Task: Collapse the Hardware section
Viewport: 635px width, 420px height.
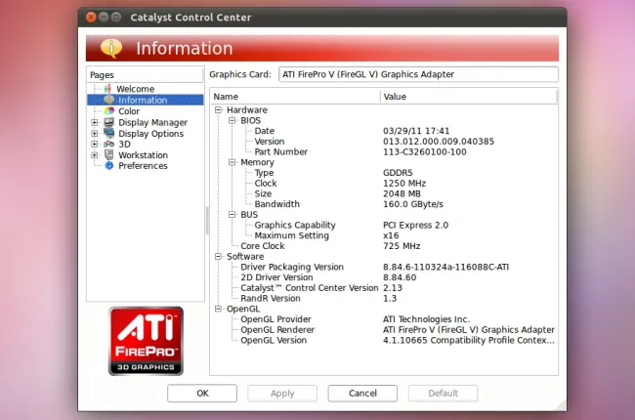Action: pos(218,109)
